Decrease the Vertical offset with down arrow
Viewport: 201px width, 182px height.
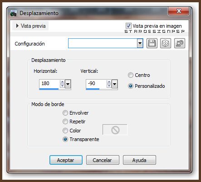coord(109,86)
